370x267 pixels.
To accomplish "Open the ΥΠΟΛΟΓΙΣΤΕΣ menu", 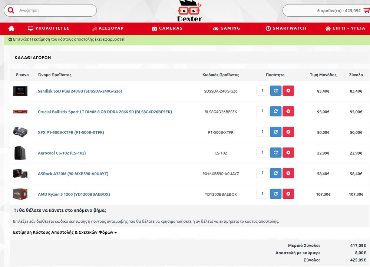I will 48,28.
